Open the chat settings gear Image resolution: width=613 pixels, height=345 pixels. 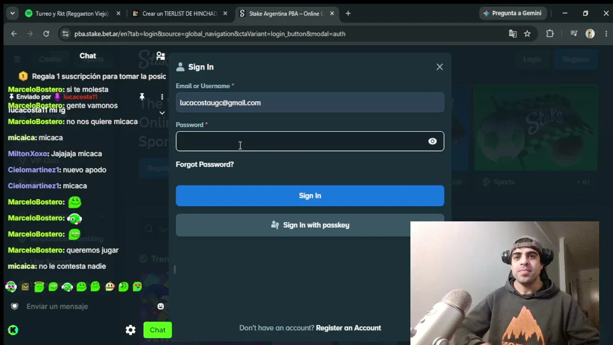130,330
